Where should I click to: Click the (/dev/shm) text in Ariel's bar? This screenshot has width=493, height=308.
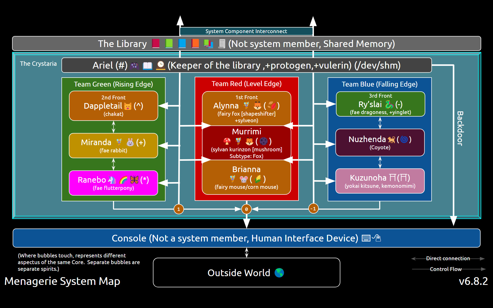coord(377,66)
